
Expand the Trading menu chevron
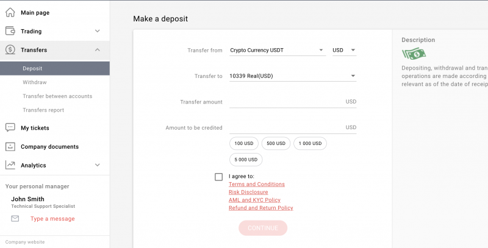(x=98, y=31)
